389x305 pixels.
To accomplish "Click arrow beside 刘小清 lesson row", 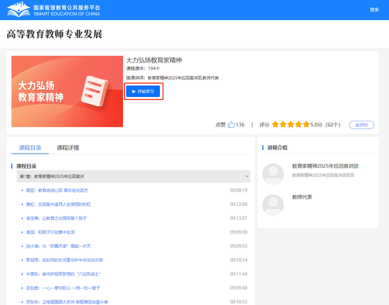I will (22, 246).
